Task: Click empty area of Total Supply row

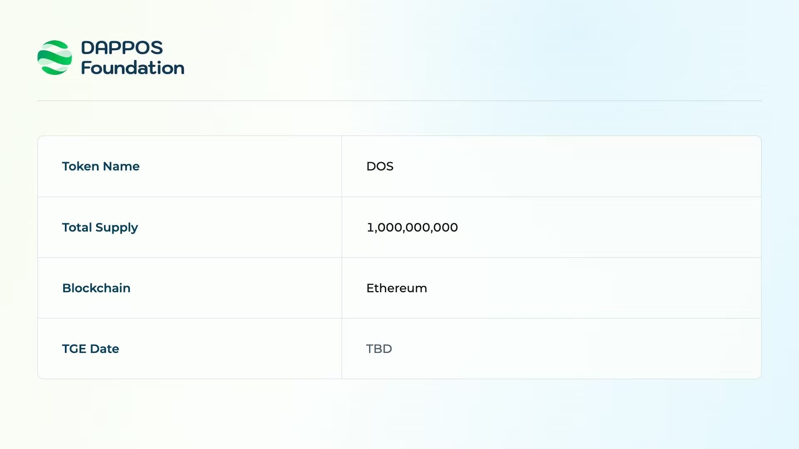Action: point(583,227)
